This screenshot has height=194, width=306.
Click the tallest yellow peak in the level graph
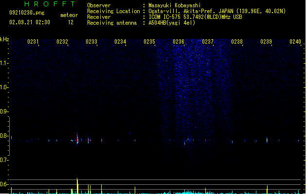coord(77,186)
